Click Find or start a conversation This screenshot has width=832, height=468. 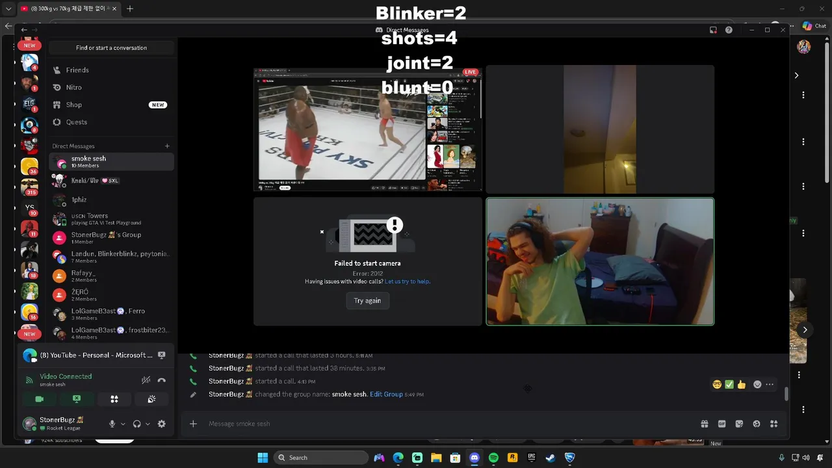pyautogui.click(x=111, y=47)
